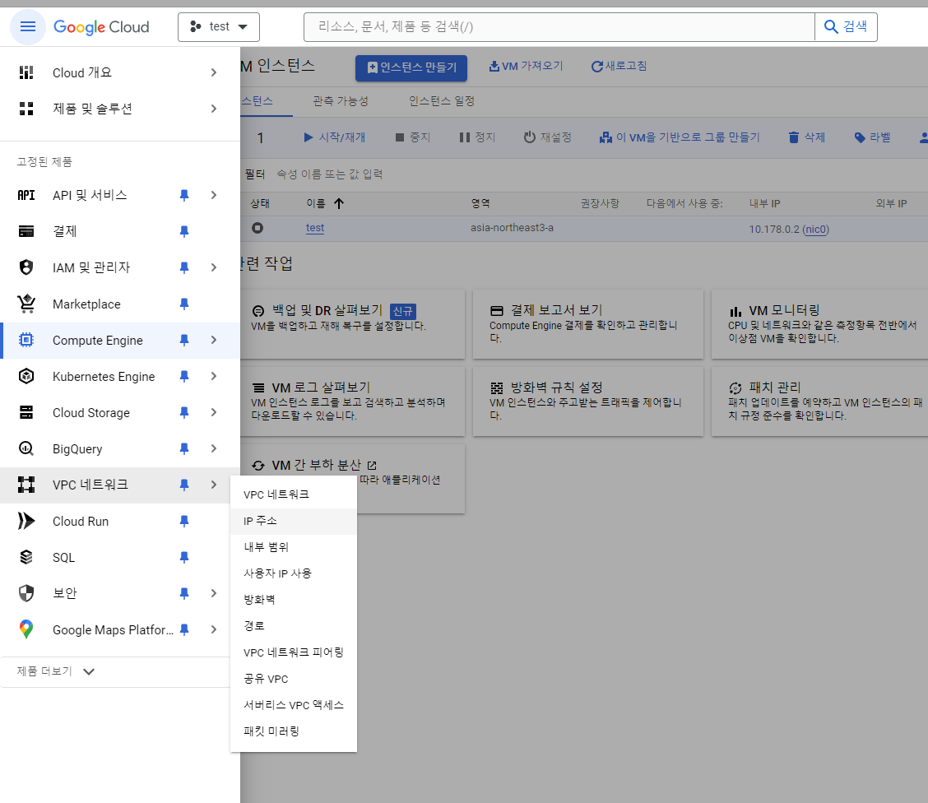The image size is (928, 803).
Task: Click the BigQuery magnifier icon
Action: coord(26,448)
